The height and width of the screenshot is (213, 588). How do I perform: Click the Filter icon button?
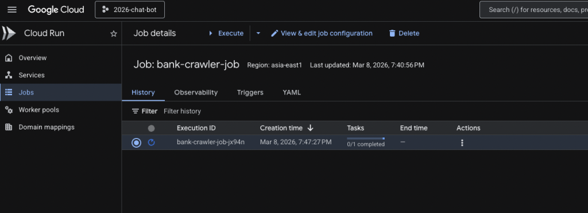pos(144,111)
